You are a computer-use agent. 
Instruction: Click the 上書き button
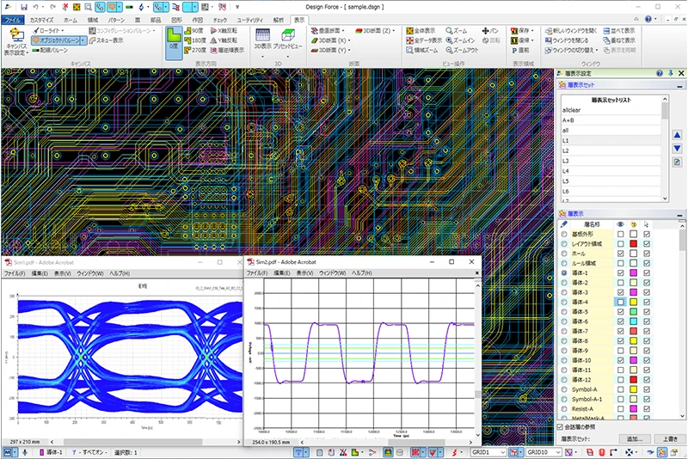click(x=670, y=438)
